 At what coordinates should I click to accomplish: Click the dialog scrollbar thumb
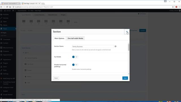129,47
